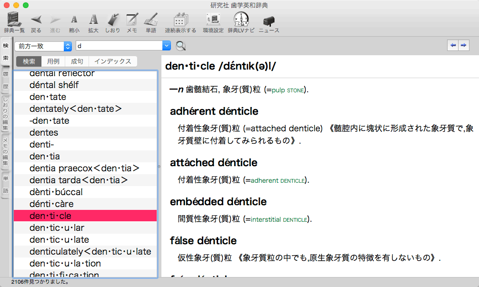This screenshot has height=287, width=479.
Task: Expand the search history dropdown arrow
Action: 166,46
